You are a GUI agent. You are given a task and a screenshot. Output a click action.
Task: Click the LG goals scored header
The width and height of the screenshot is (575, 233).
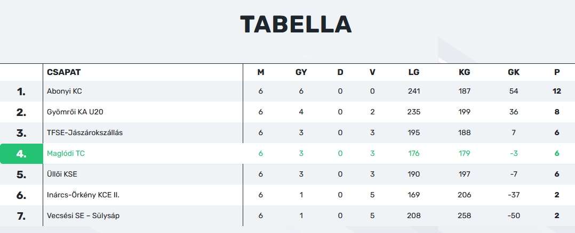[x=414, y=72]
